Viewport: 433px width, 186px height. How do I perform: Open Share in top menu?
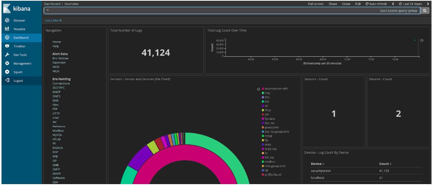tap(333, 4)
